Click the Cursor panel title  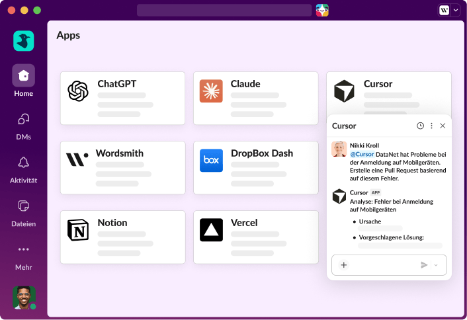[344, 126]
